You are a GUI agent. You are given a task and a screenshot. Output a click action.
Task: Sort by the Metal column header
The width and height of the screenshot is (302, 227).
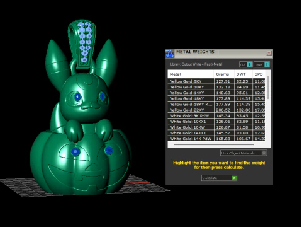191,74
